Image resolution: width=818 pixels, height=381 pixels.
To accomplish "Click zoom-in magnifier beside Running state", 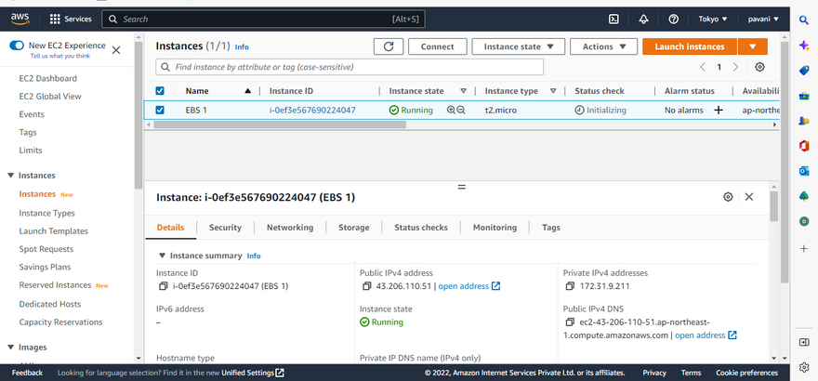I will (451, 110).
